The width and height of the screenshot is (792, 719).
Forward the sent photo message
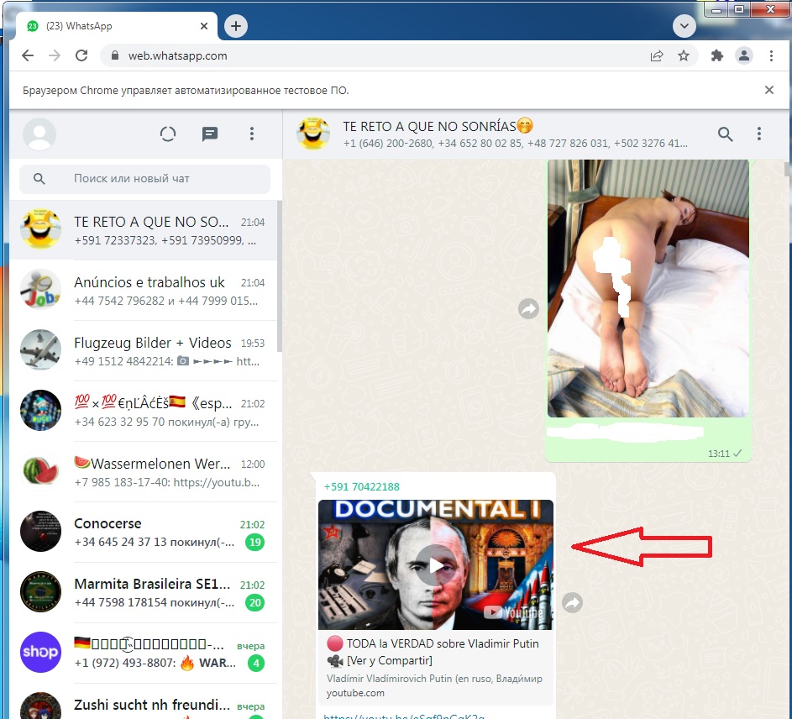pyautogui.click(x=528, y=308)
